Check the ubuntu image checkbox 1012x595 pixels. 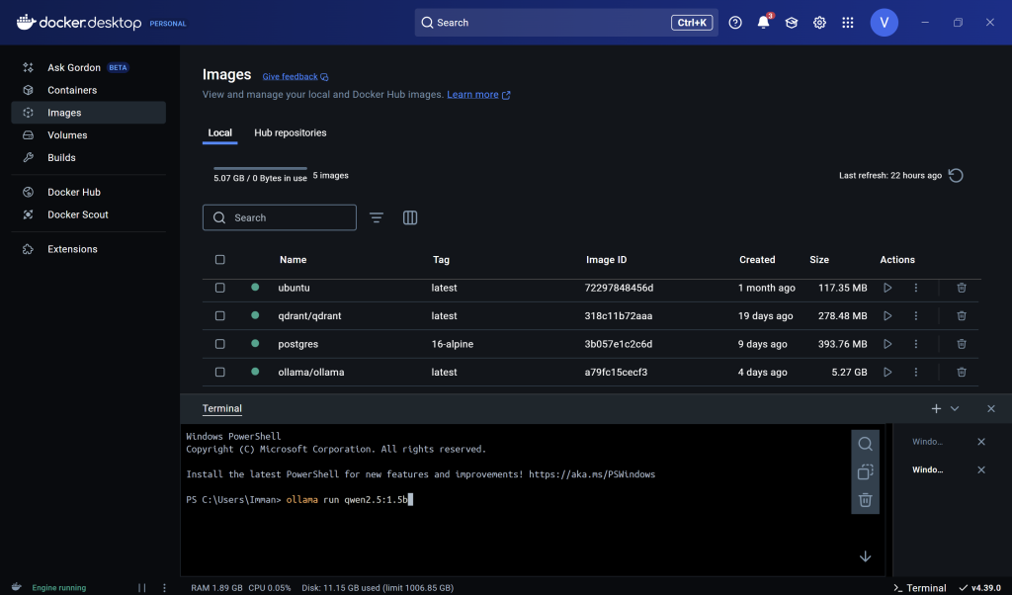220,288
